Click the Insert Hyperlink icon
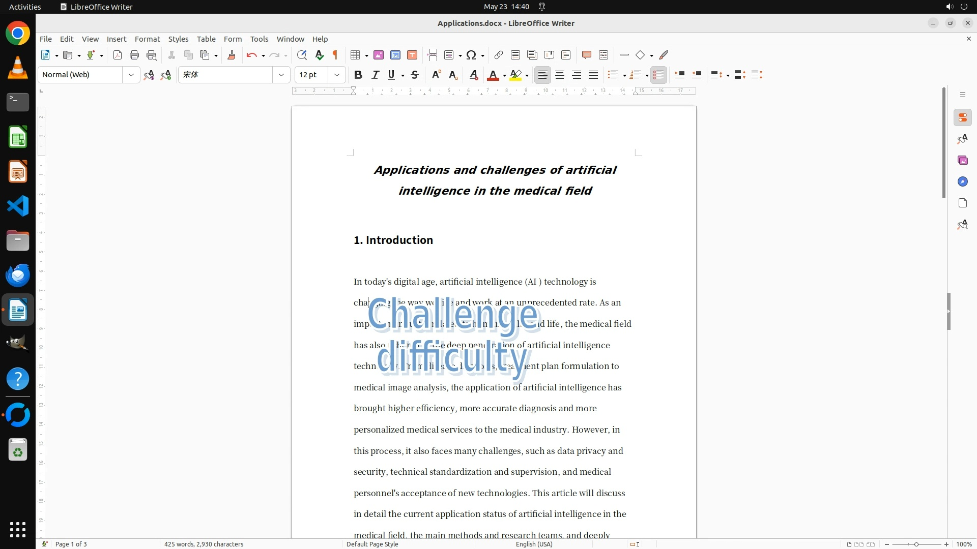Viewport: 977px width, 549px height. click(499, 55)
